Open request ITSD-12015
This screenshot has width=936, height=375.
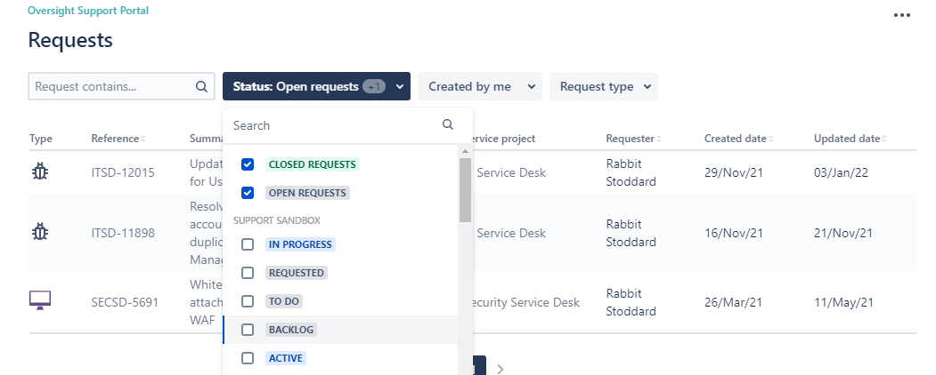[x=123, y=172]
